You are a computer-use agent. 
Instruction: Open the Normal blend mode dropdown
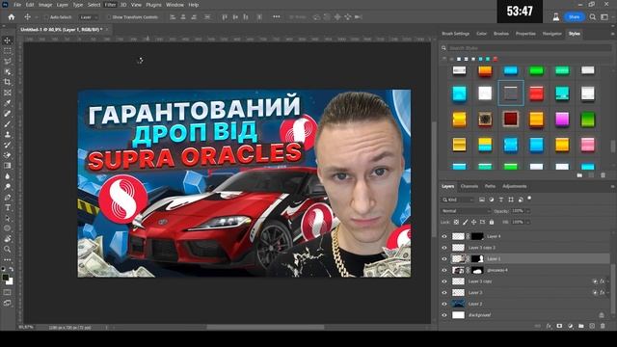tap(466, 211)
